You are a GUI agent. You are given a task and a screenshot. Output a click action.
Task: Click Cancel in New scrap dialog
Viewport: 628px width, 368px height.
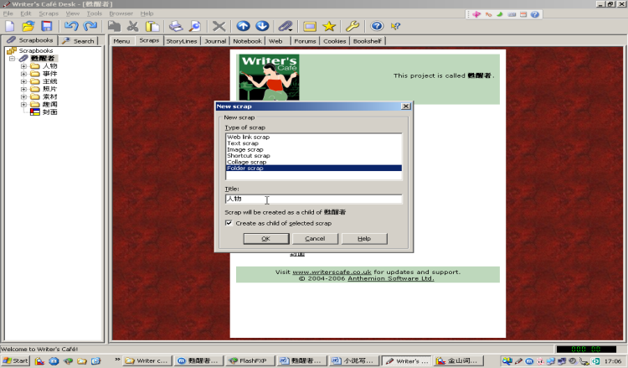click(x=315, y=239)
